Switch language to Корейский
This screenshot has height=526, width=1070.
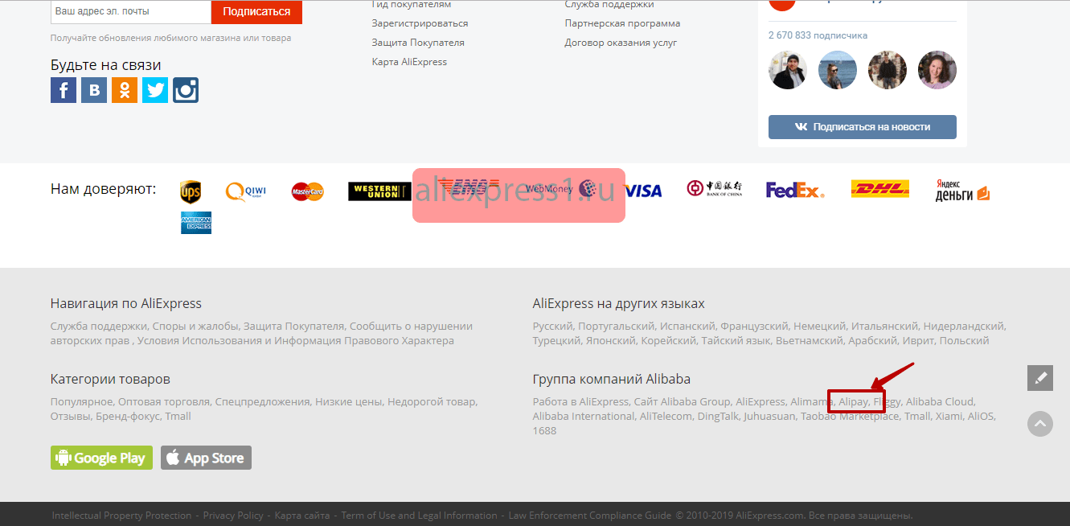click(x=668, y=341)
